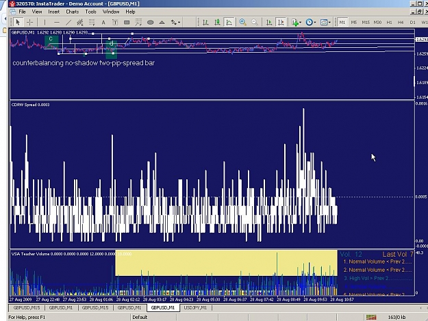The image size is (428, 321).
Task: Activate the text label tool marked A
Action: [103, 23]
